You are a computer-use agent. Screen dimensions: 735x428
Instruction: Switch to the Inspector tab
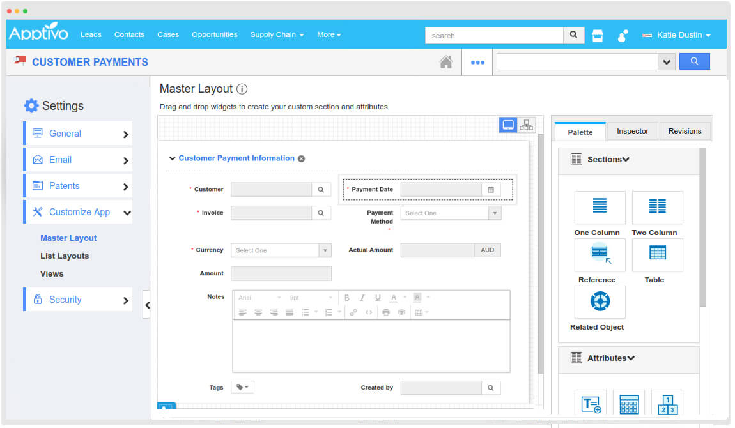point(632,130)
